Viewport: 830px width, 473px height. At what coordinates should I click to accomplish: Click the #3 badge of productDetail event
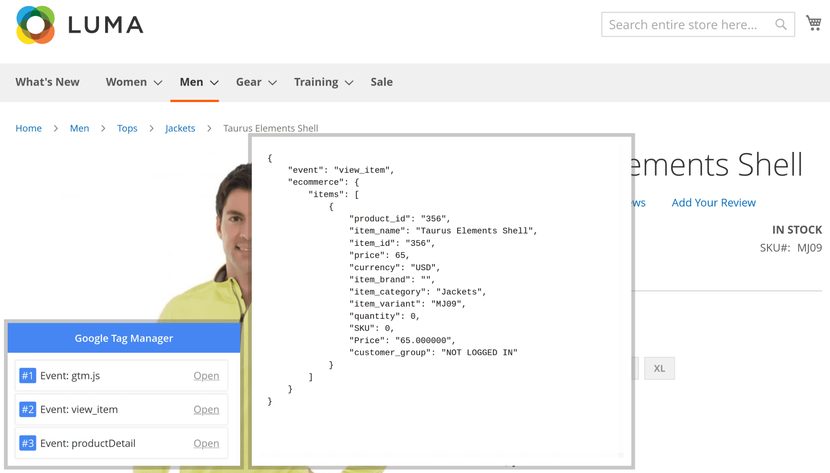(28, 443)
